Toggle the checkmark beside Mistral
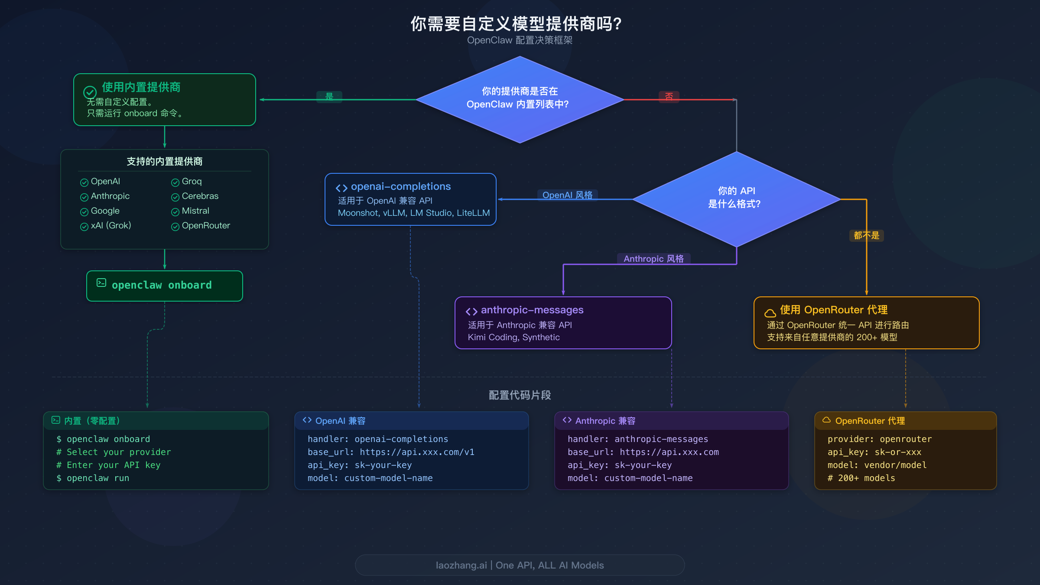Image resolution: width=1040 pixels, height=585 pixels. point(175,211)
